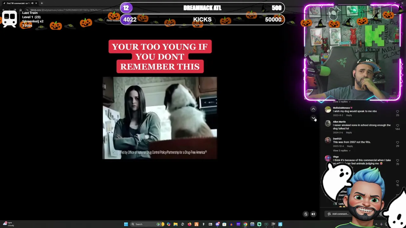Open Allen Martin's profile avatar
This screenshot has width=406, height=228.
pyautogui.click(x=328, y=124)
